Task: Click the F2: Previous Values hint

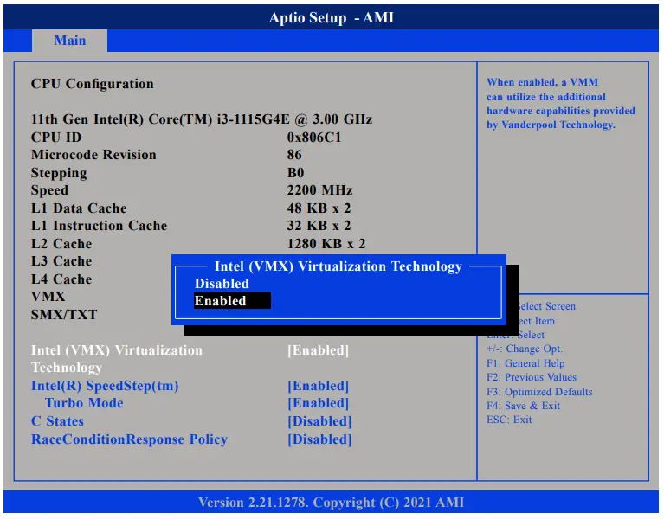Action: [532, 377]
